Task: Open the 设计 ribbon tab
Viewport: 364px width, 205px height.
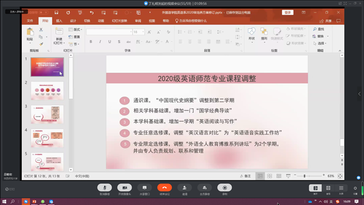Action: tap(73, 21)
